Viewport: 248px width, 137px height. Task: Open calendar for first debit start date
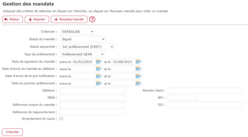[98, 83]
